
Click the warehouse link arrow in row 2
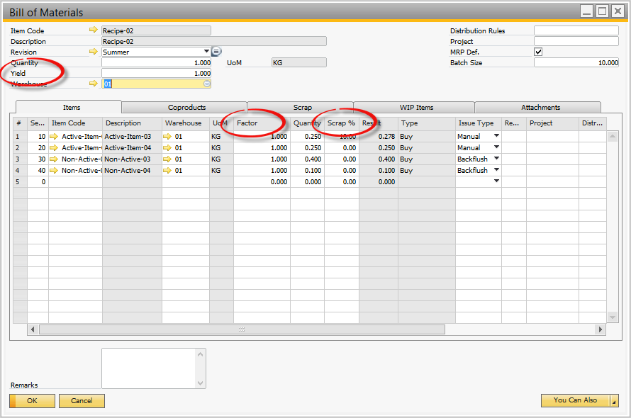point(167,147)
